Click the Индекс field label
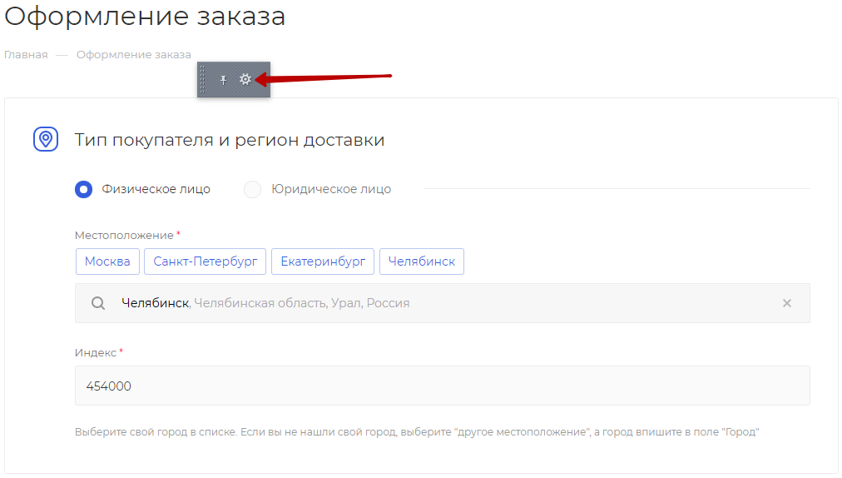842x478 pixels. [x=96, y=353]
